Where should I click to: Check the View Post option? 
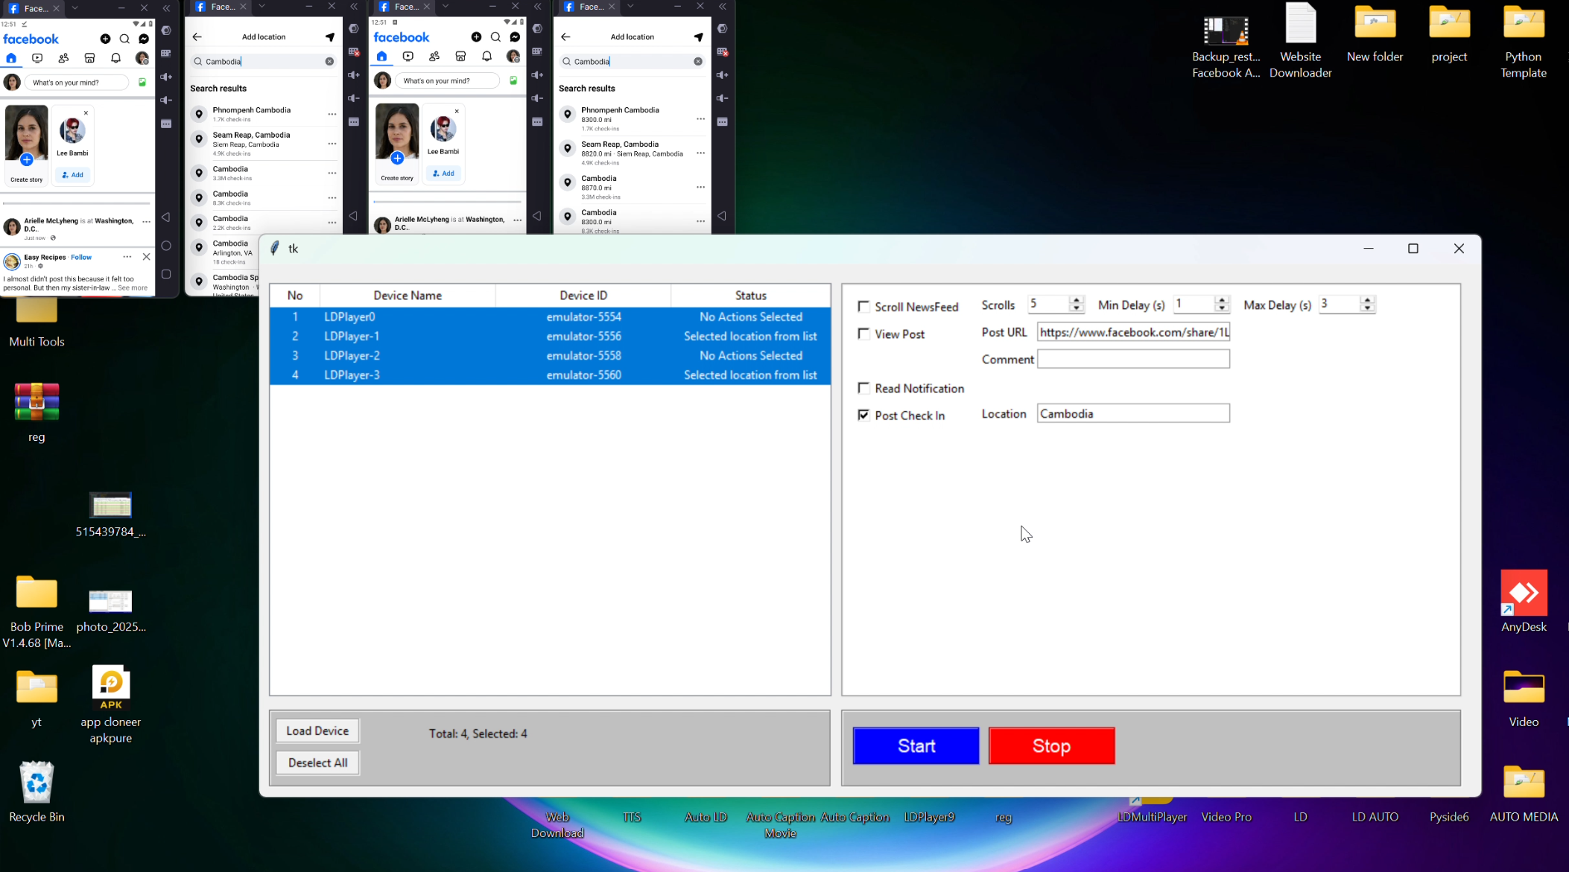[x=863, y=334]
